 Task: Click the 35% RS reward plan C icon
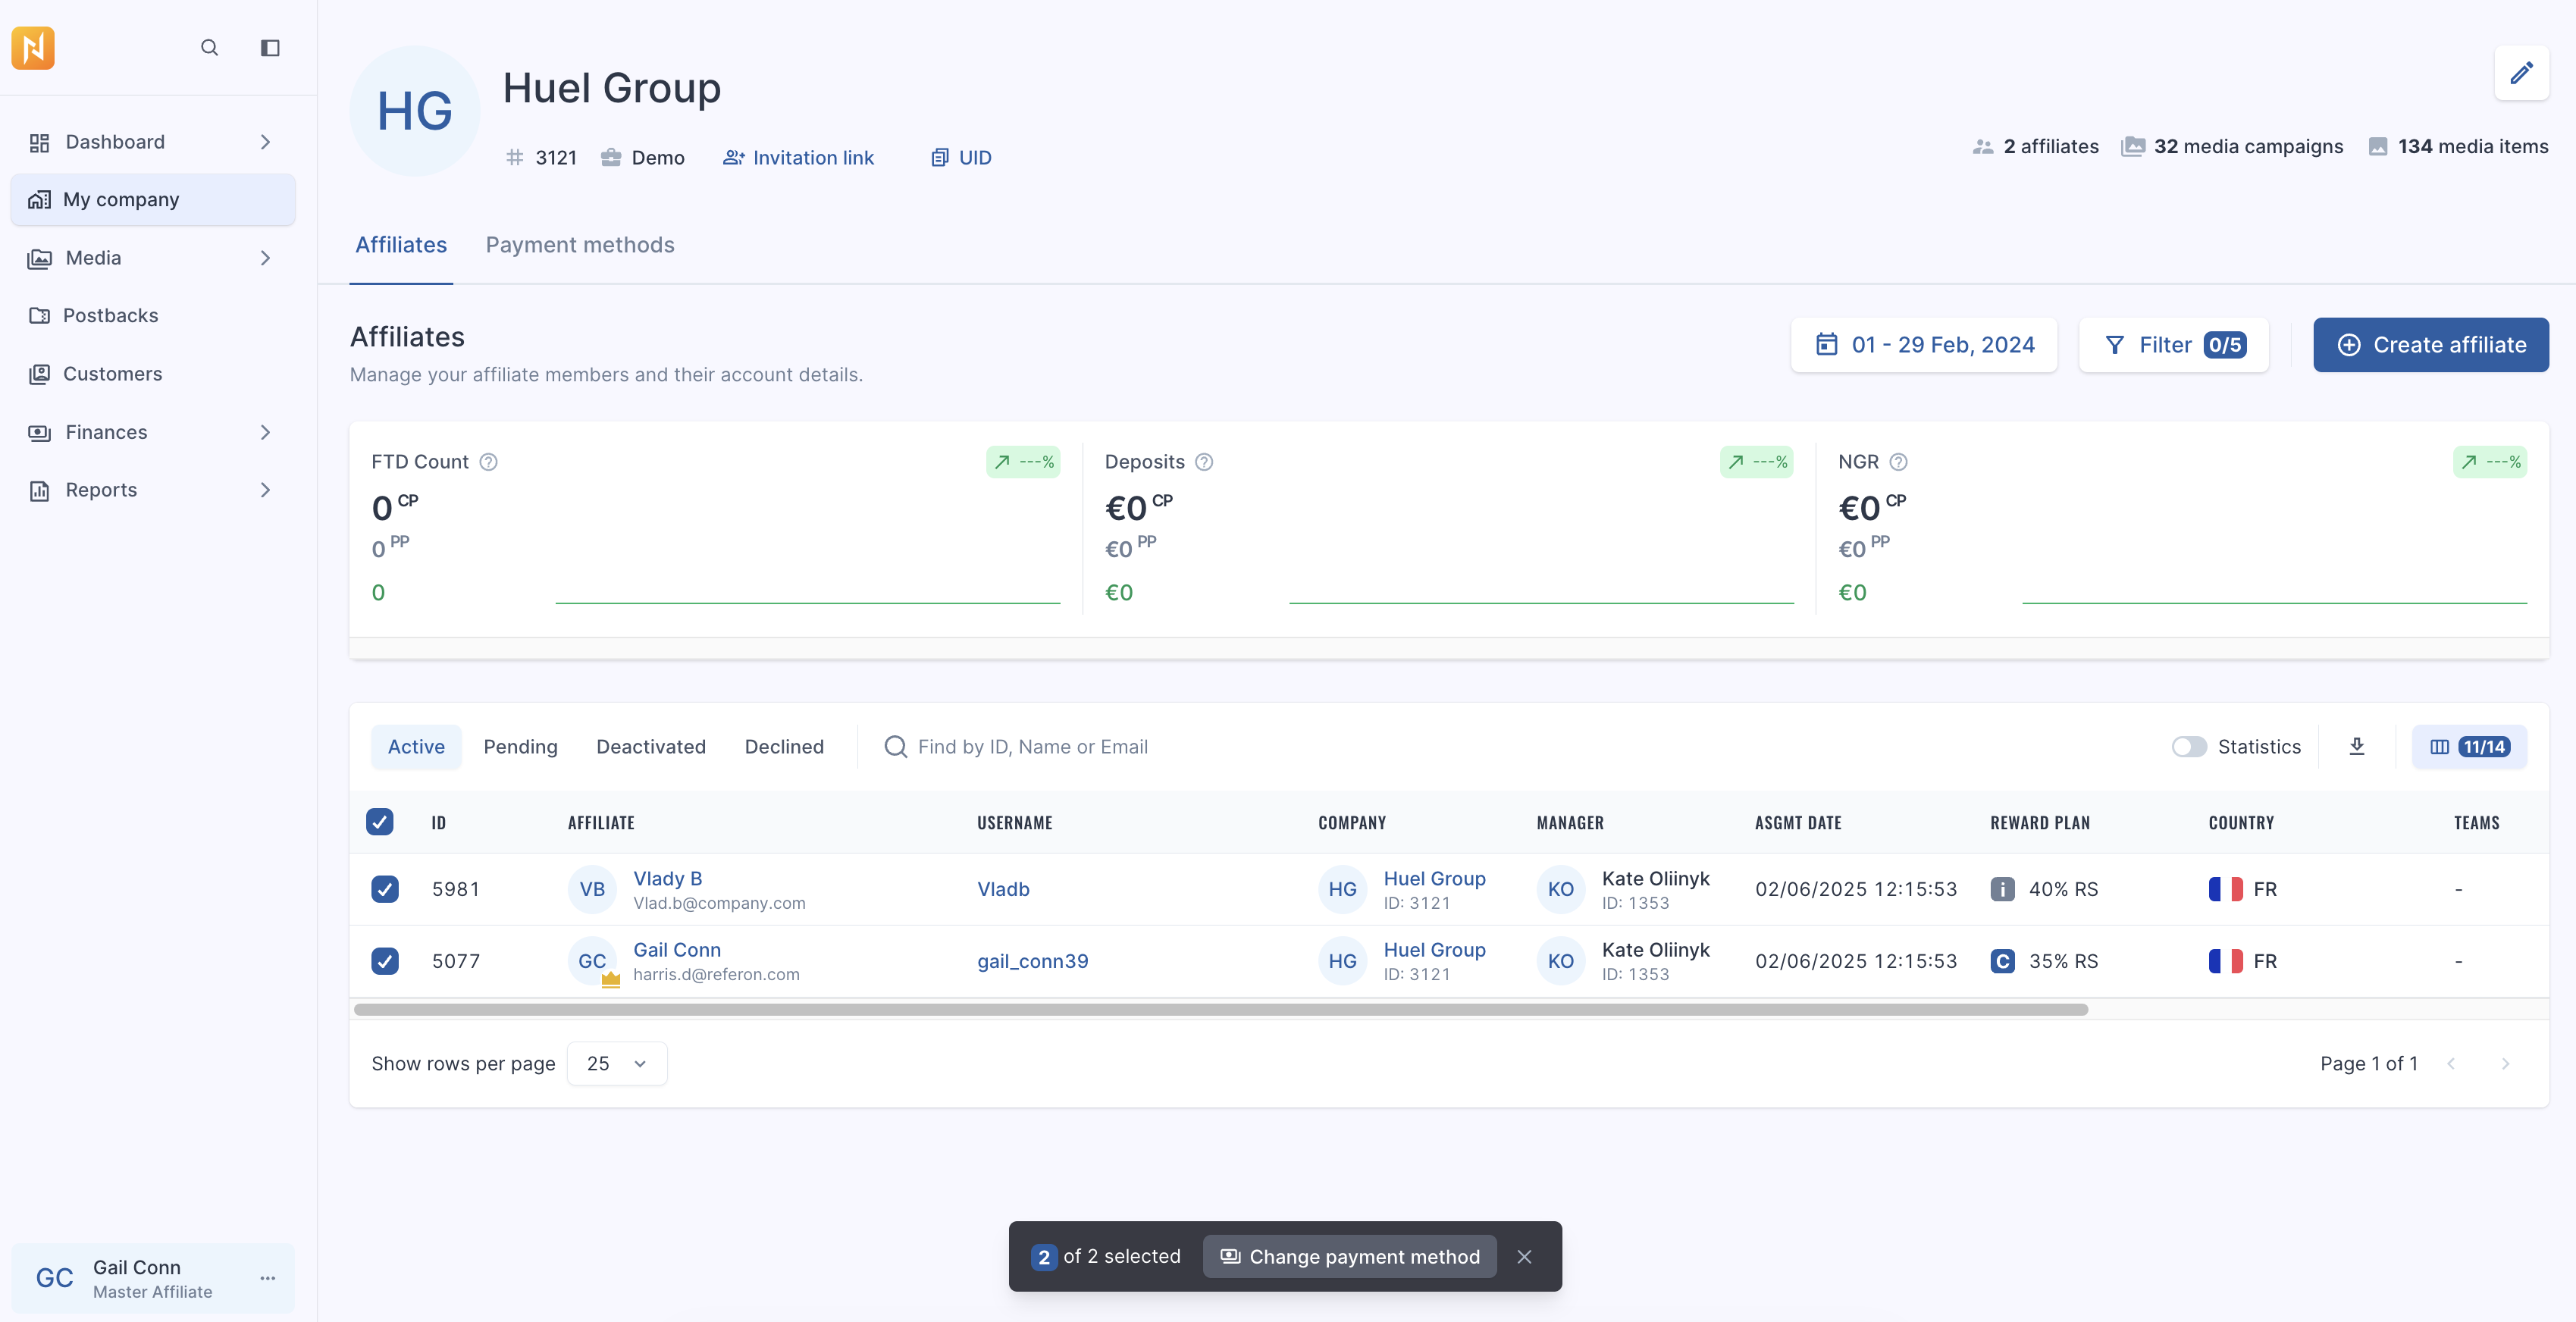click(x=2002, y=961)
